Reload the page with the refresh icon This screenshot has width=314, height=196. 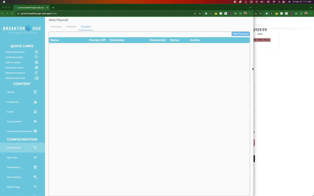click(12, 13)
